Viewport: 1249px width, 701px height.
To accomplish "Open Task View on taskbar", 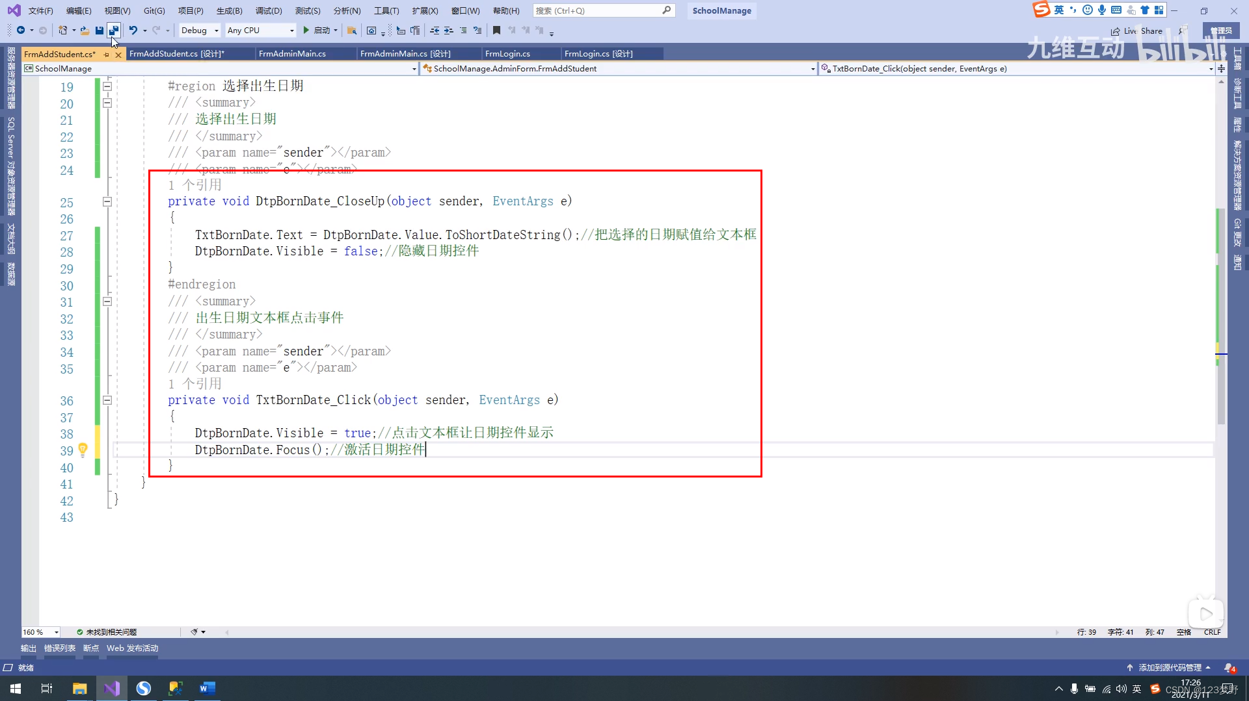I will click(47, 688).
